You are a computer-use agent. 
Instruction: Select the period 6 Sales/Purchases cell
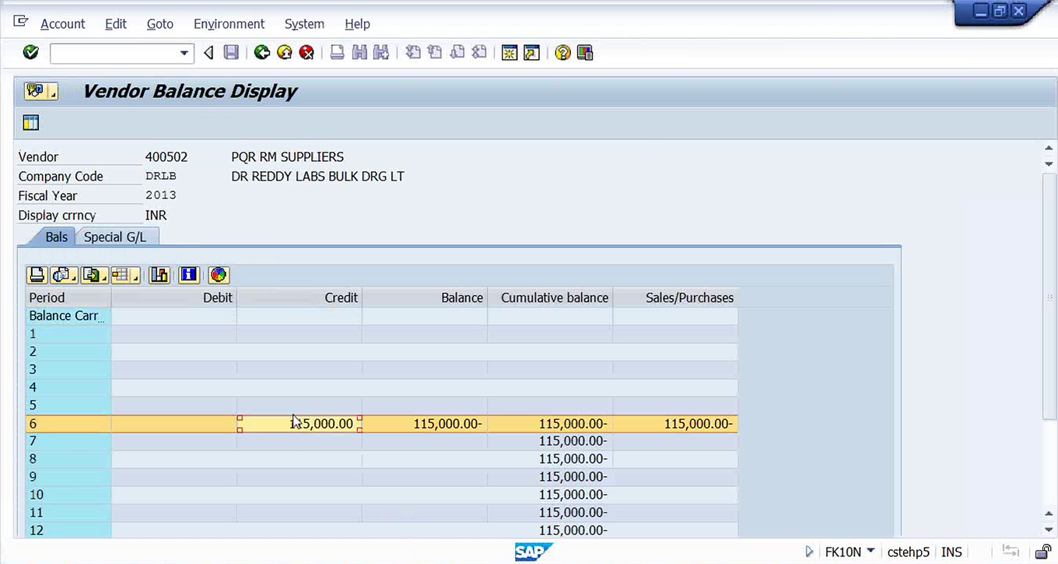point(675,423)
